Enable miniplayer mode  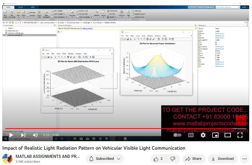pos(215,135)
